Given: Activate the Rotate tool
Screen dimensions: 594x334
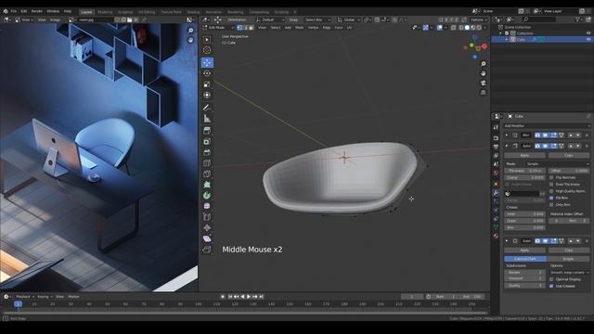Looking at the screenshot, I should pyautogui.click(x=207, y=73).
